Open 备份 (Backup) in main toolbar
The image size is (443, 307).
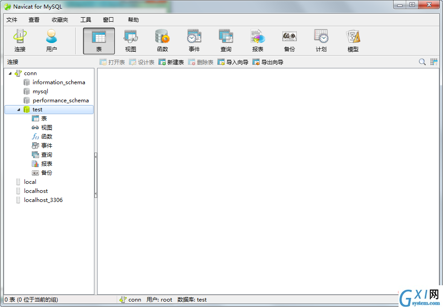click(x=289, y=41)
